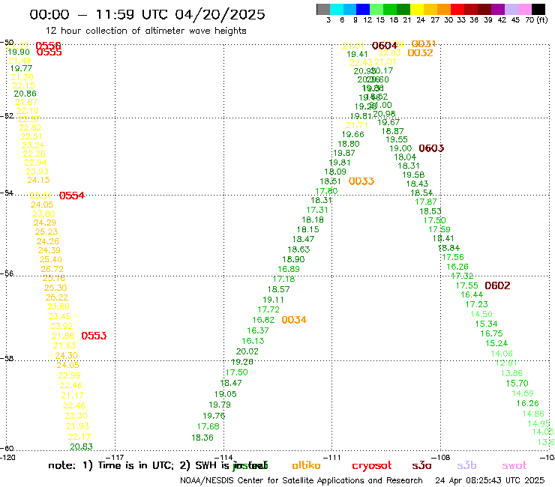Click the 's3b' legend label
The height and width of the screenshot is (487, 555).
tap(466, 465)
